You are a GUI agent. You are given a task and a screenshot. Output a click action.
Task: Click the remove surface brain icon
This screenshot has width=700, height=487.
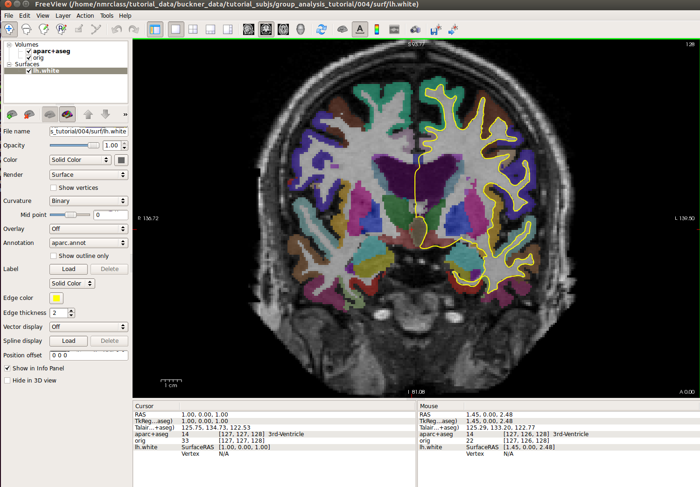click(29, 114)
